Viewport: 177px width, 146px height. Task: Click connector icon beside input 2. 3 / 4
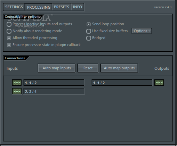[x=17, y=91]
